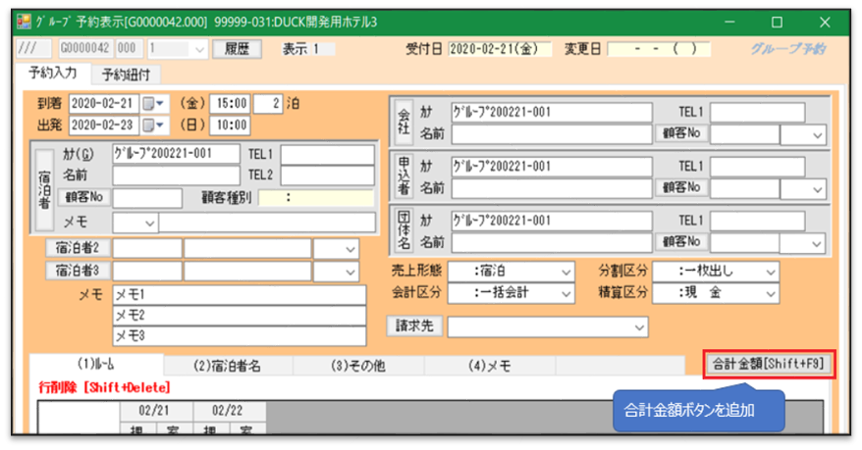Click the nights count field

(268, 104)
